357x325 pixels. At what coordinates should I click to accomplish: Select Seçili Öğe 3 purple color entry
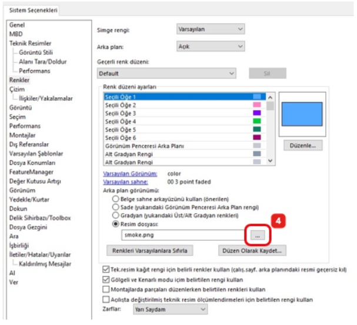pos(182,112)
